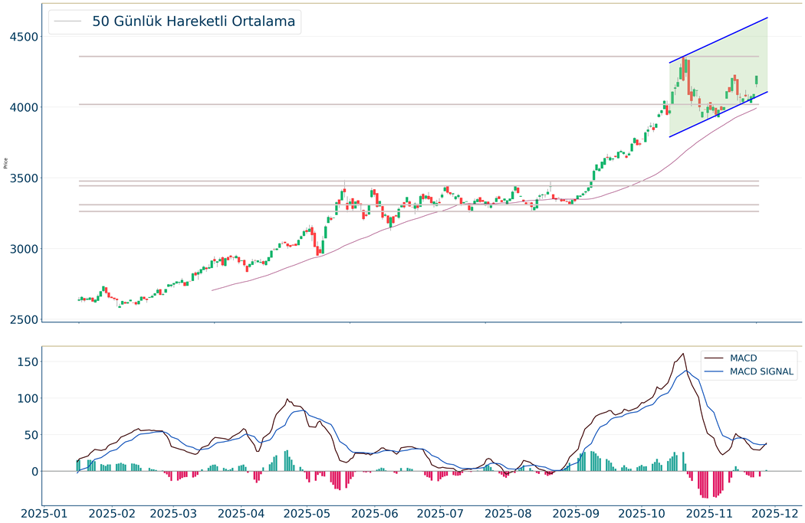This screenshot has width=805, height=523.
Task: Select the 2025-01 date axis label
Action: [44, 513]
